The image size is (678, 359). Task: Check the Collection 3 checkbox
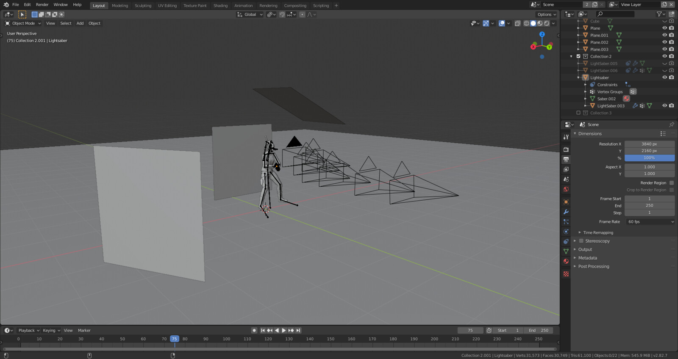578,113
